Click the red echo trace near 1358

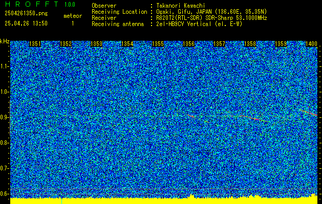tap(254, 118)
